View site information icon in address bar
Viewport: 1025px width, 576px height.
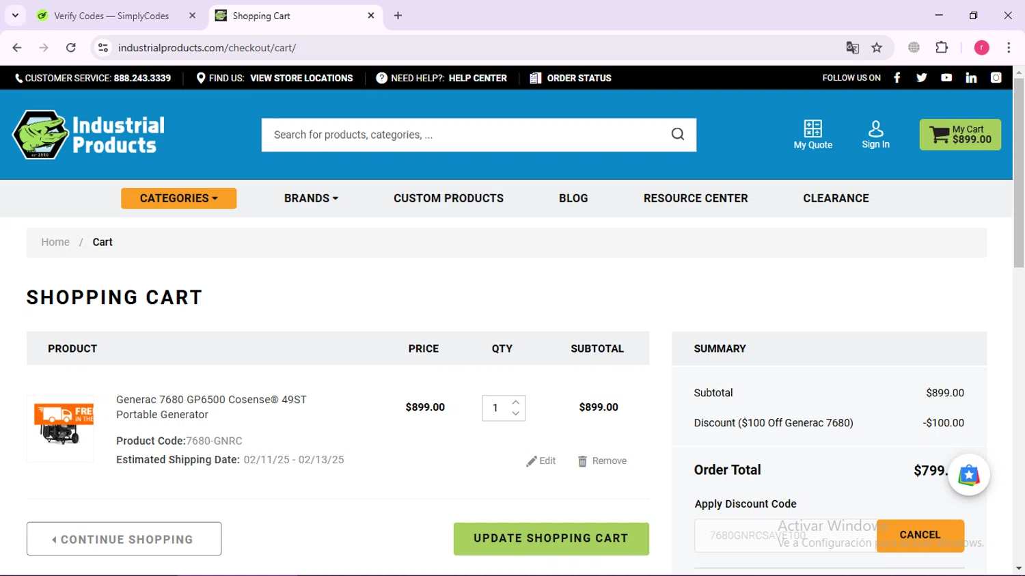coord(103,48)
